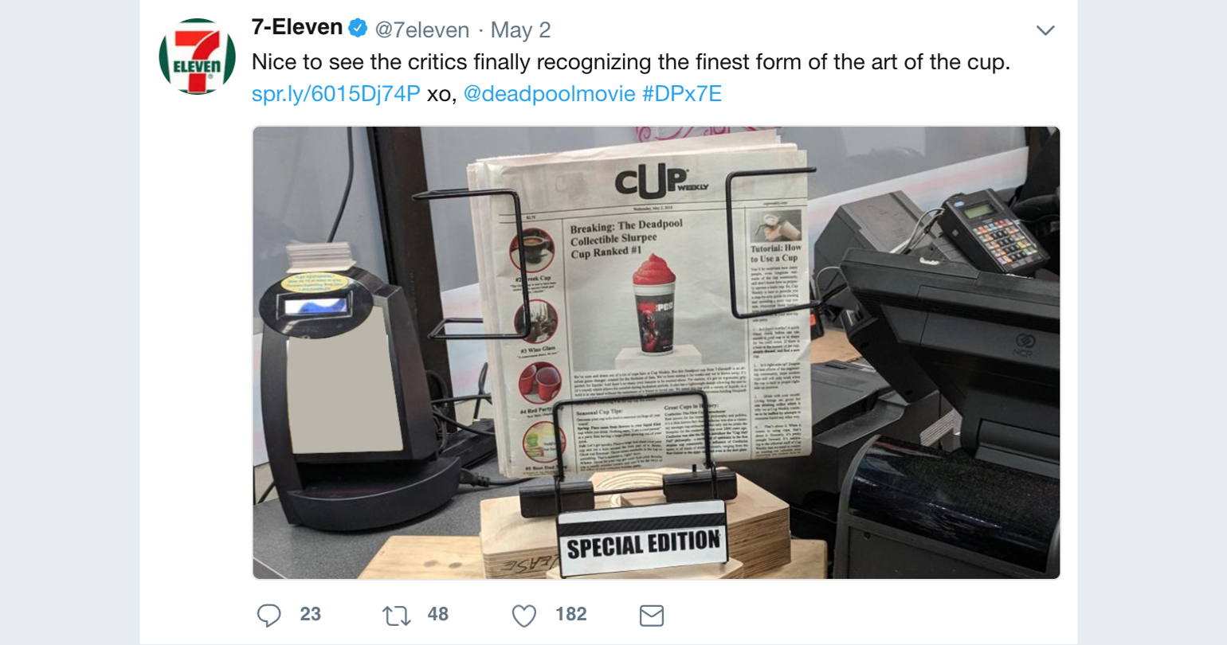Open the spr.ly/6015Dj74P link
The height and width of the screenshot is (645, 1227).
click(x=335, y=94)
